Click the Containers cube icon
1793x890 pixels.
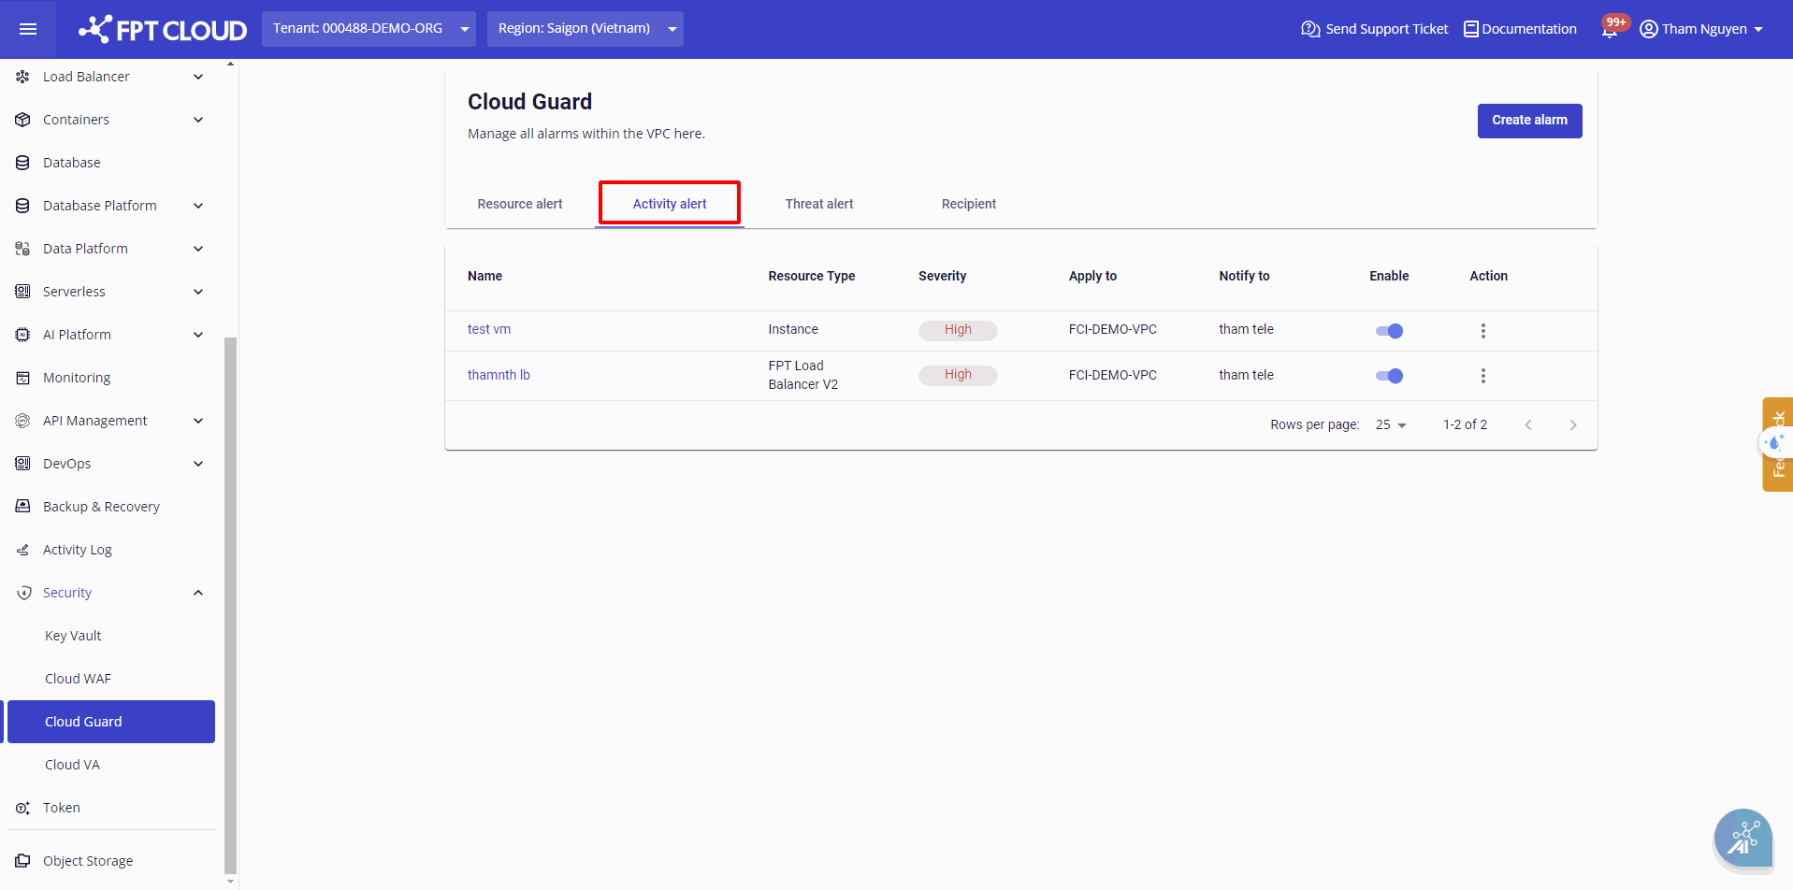coord(22,120)
